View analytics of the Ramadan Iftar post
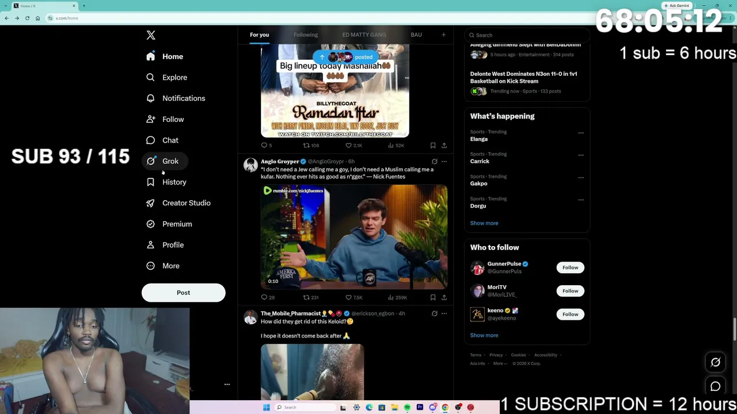Screen dimensions: 737x414 click(x=396, y=145)
